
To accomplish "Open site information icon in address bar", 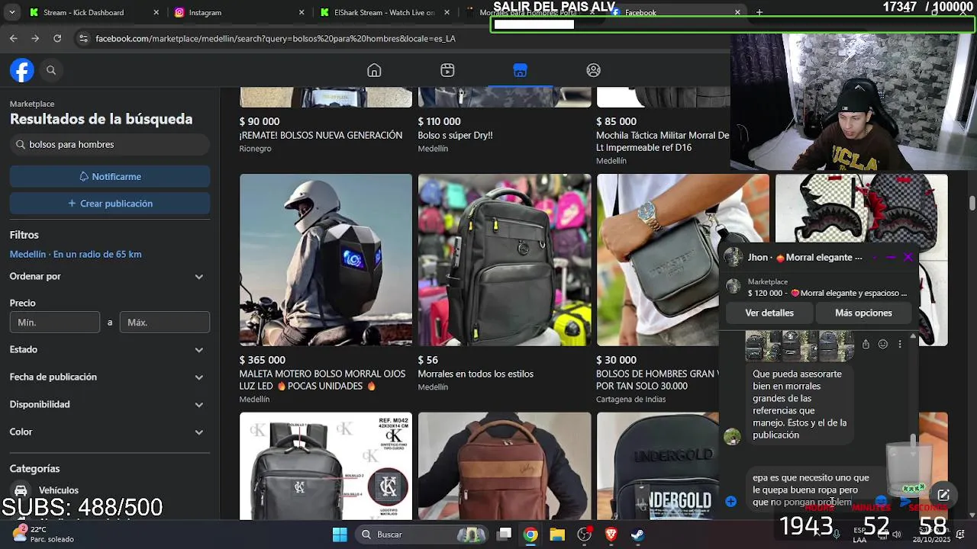I will pos(83,38).
